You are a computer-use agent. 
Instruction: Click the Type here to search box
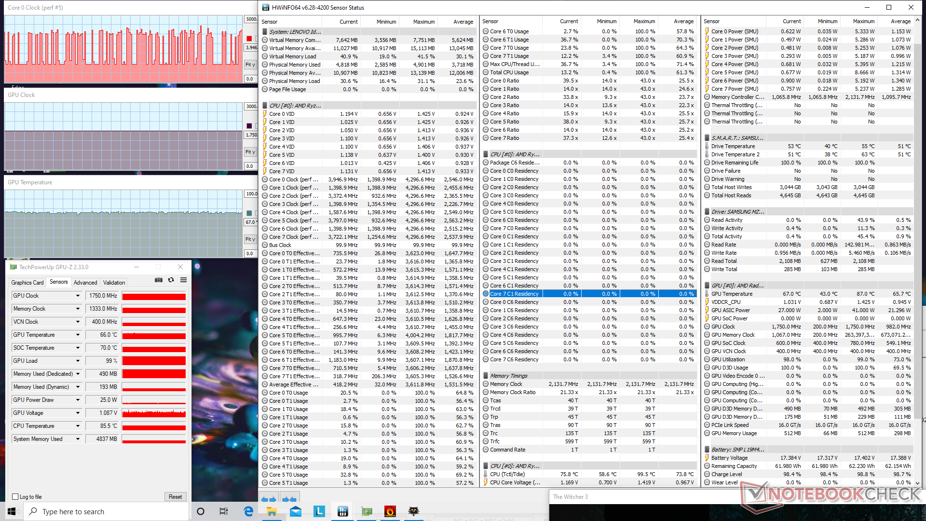(x=106, y=511)
